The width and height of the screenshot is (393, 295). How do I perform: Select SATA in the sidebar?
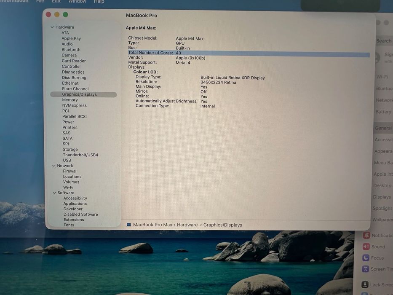(67, 139)
